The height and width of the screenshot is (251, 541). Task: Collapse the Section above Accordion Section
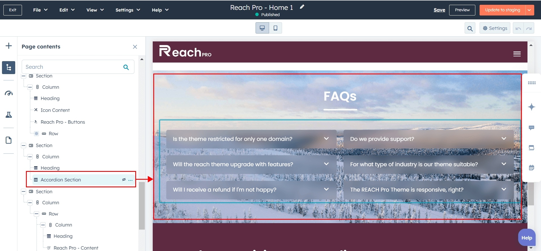point(24,146)
